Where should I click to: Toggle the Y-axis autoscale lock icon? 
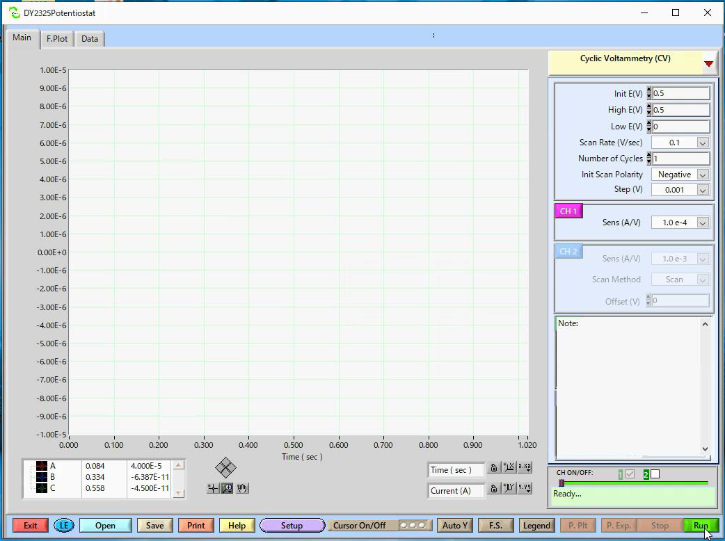pos(493,488)
